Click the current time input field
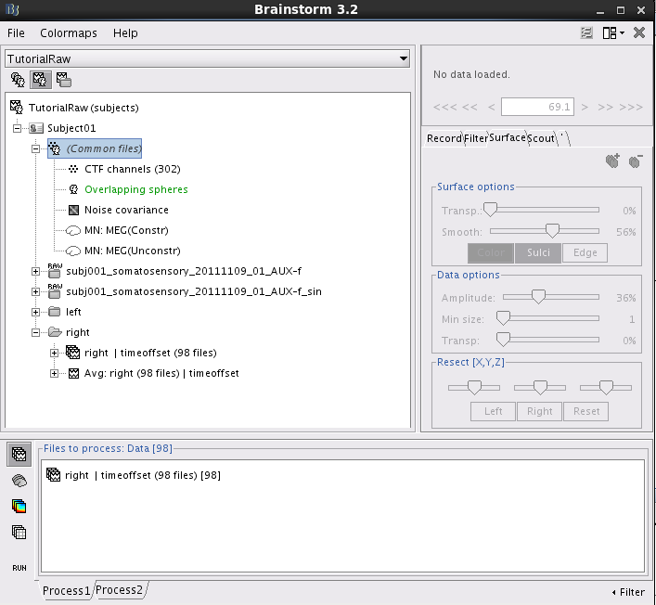 click(538, 107)
